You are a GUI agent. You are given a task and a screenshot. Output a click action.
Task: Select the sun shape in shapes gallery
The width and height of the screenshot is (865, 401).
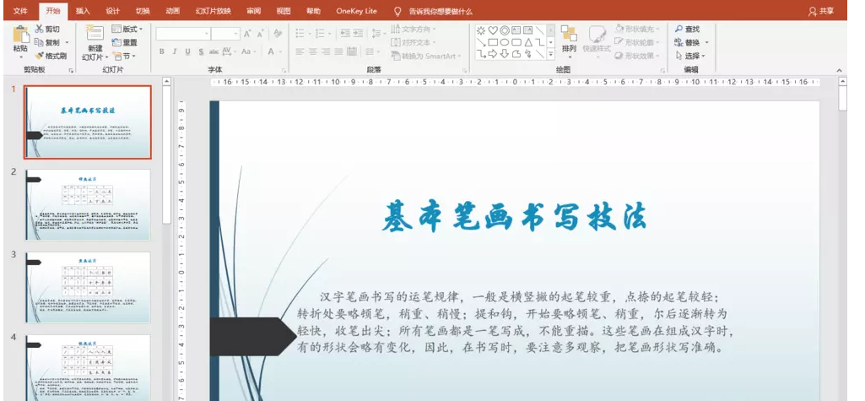[x=482, y=30]
